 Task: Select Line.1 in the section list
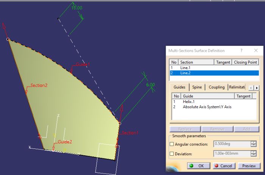click(x=186, y=67)
